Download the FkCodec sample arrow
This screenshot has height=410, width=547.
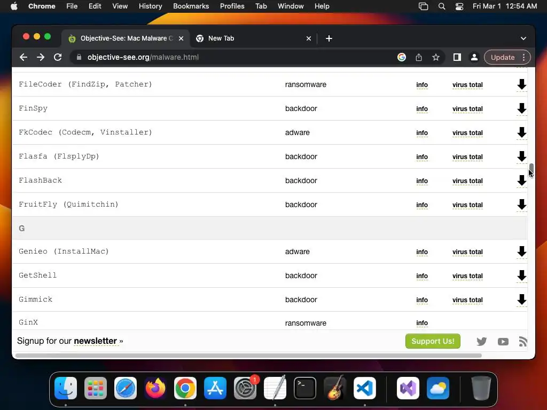pos(521,132)
